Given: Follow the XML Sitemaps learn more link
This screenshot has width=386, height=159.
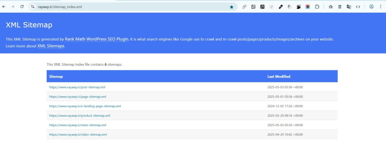Looking at the screenshot, I should pyautogui.click(x=51, y=46).
